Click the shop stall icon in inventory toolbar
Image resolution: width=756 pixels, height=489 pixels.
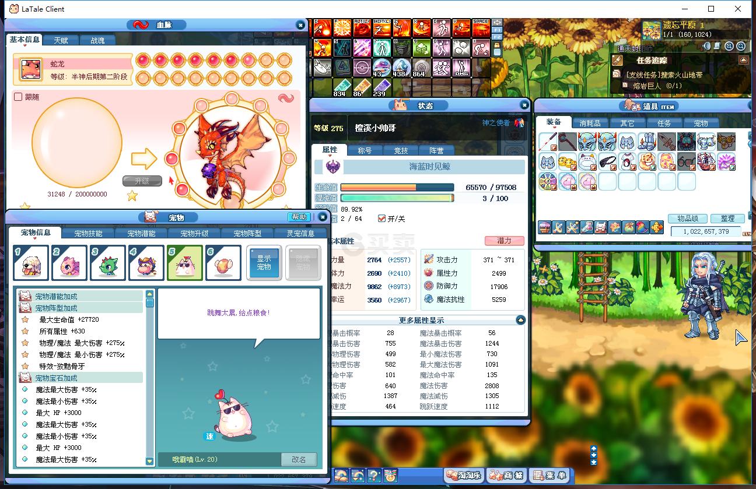point(544,228)
